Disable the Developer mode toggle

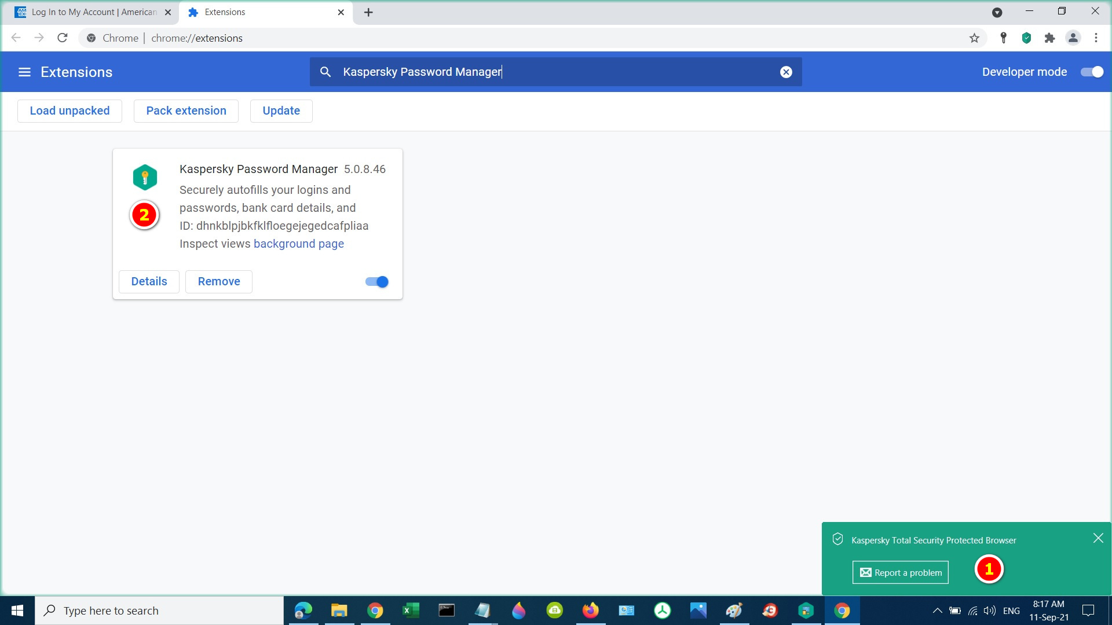coord(1092,72)
